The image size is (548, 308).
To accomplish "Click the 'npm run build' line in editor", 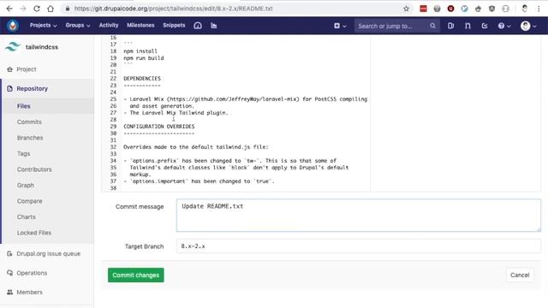I will pos(144,58).
